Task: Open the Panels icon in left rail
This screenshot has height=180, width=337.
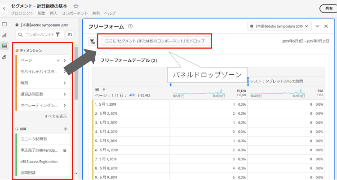Action: coord(4,25)
